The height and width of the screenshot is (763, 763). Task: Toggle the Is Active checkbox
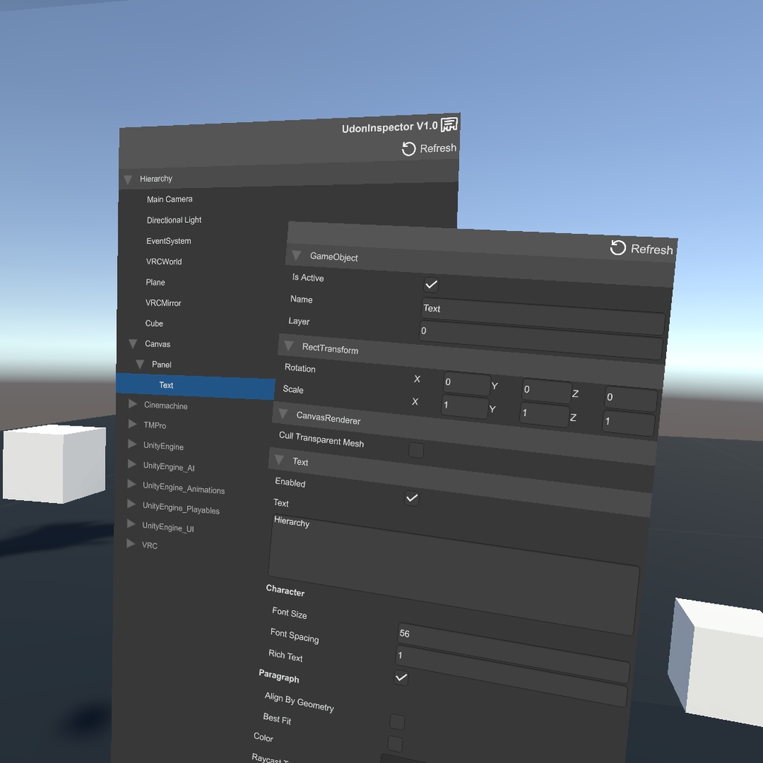[431, 285]
